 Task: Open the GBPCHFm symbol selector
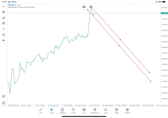[x=12, y=5]
